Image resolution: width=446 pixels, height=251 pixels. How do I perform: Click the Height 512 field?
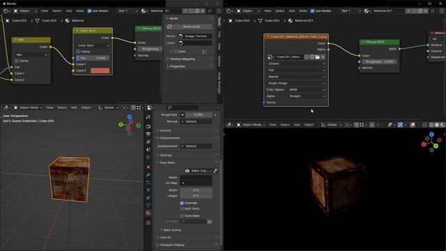[196, 196]
